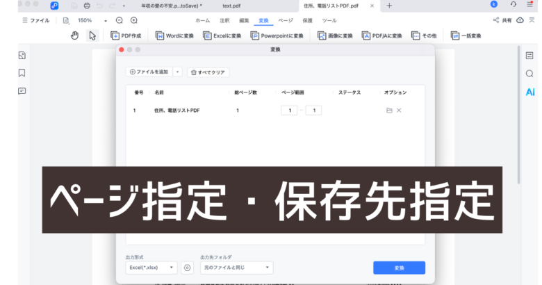Open the bookmarks panel icon
The height and width of the screenshot is (285, 542).
(22, 73)
